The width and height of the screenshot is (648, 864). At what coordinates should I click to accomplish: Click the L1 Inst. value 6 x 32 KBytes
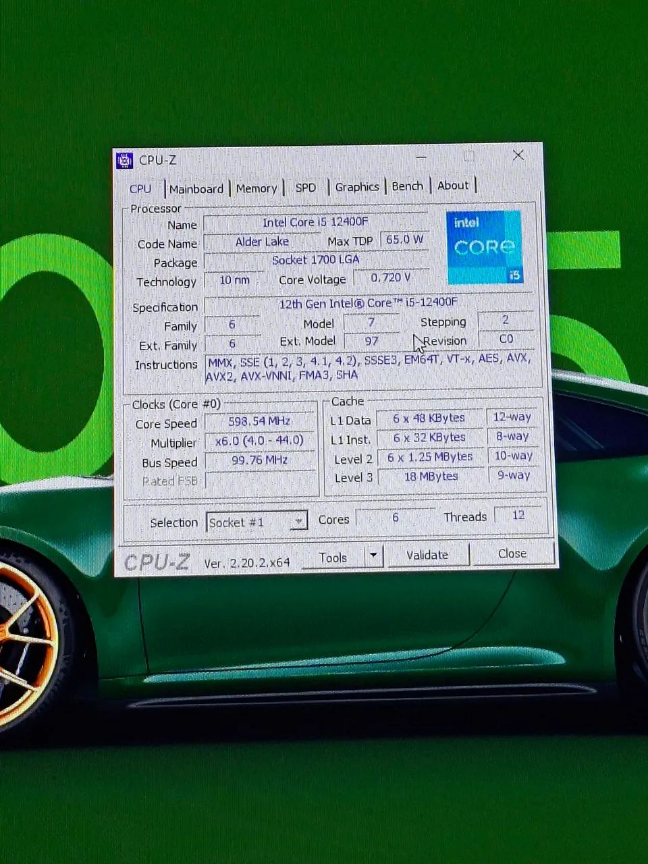(429, 437)
